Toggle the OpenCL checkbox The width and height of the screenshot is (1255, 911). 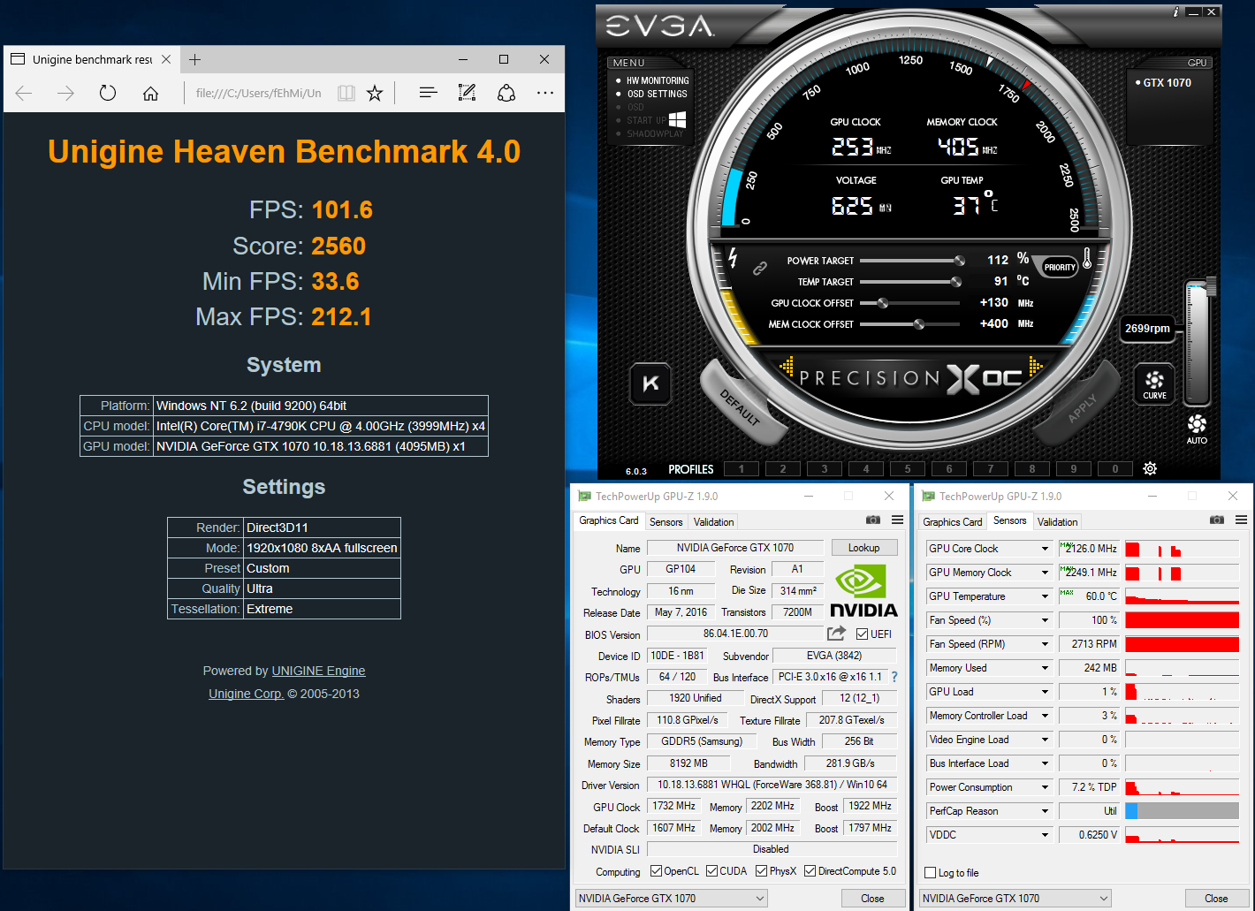point(656,871)
